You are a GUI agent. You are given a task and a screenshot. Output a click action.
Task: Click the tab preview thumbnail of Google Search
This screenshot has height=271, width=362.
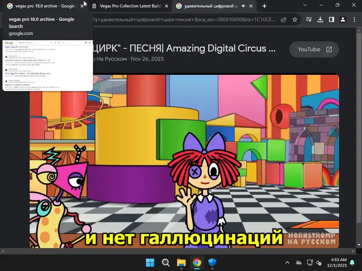pos(48,66)
